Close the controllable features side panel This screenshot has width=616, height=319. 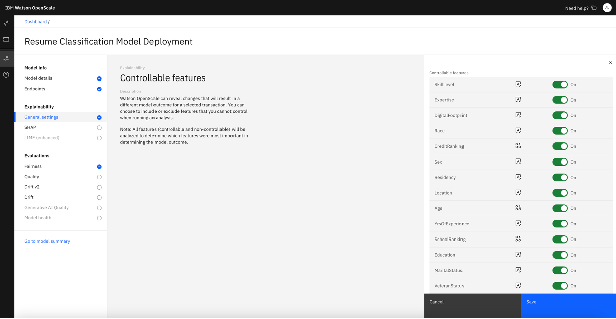tap(611, 63)
